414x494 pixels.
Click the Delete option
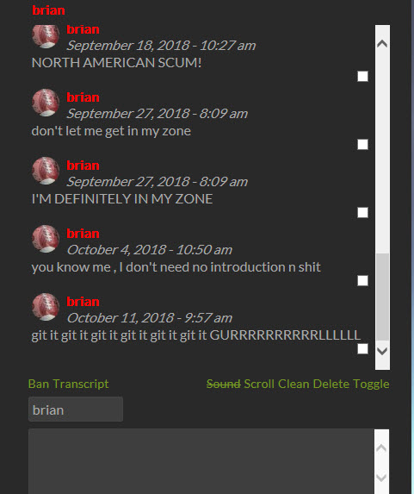click(x=331, y=384)
